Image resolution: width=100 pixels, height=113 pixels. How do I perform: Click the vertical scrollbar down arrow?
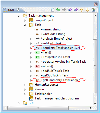95,104
